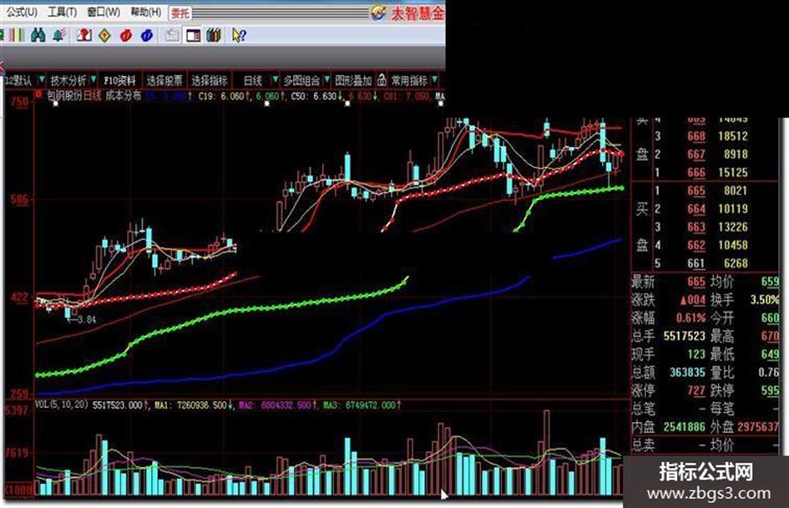Click the 换手 value 3.50%

(764, 300)
